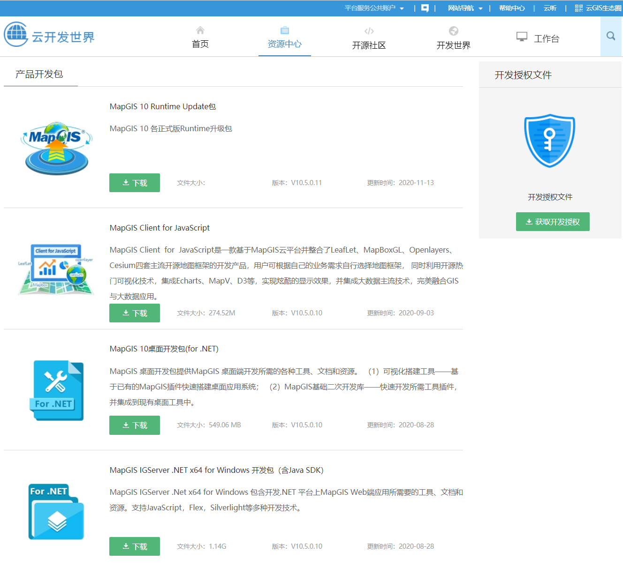Download MapGIS 10 Runtime Update包

pos(135,183)
